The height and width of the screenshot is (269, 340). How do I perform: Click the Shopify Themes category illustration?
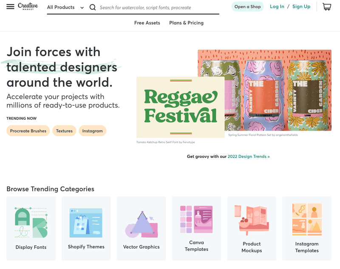[86, 223]
